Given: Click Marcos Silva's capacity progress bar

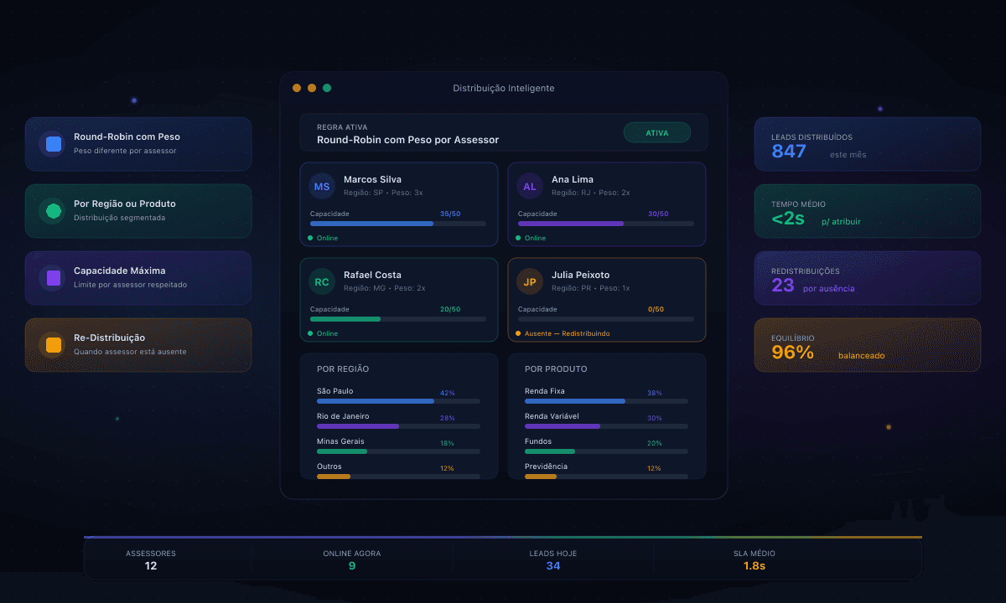Looking at the screenshot, I should point(397,224).
